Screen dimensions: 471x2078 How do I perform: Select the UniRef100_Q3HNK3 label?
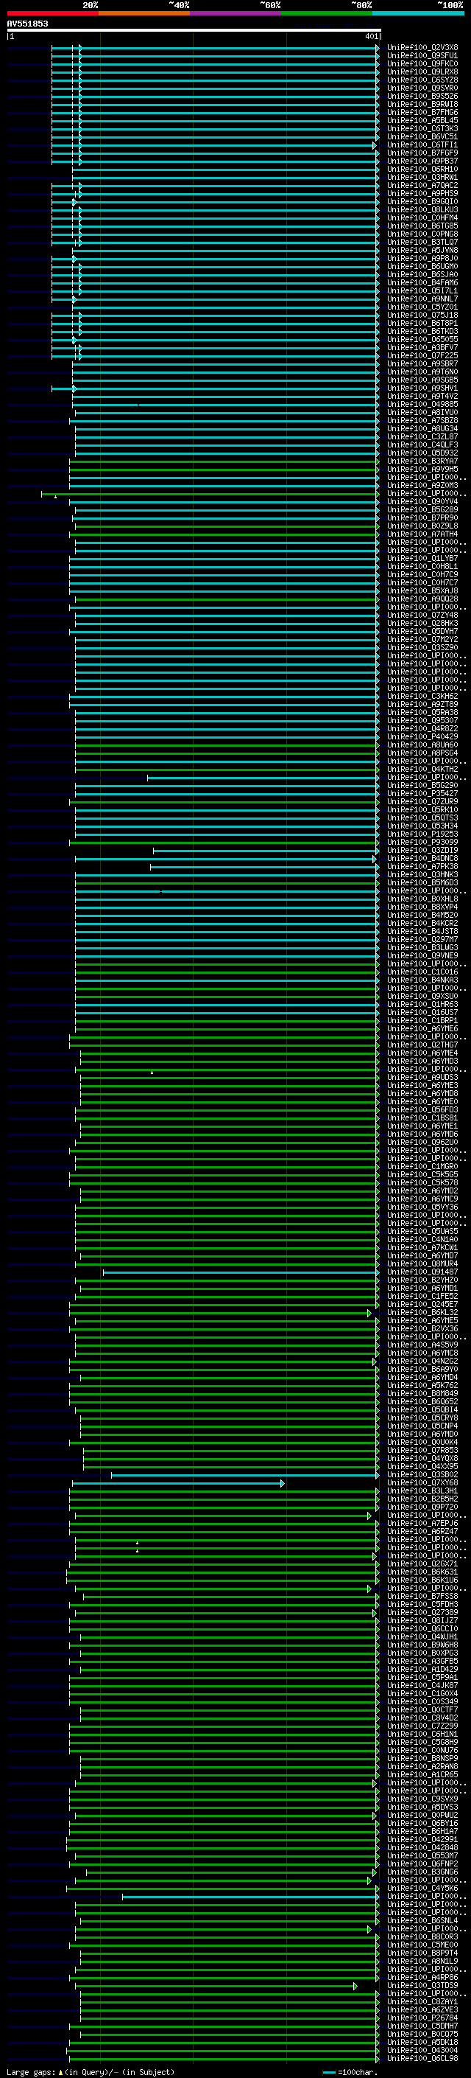click(422, 874)
